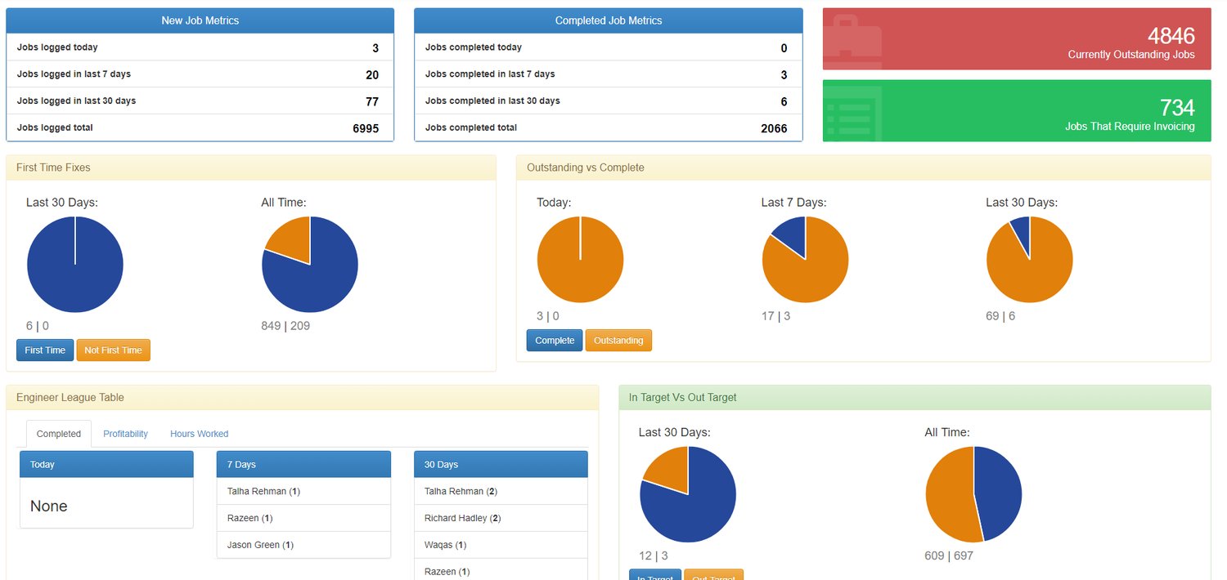
Task: Click the All Time pie chart in First Time Fixes
Action: point(310,263)
